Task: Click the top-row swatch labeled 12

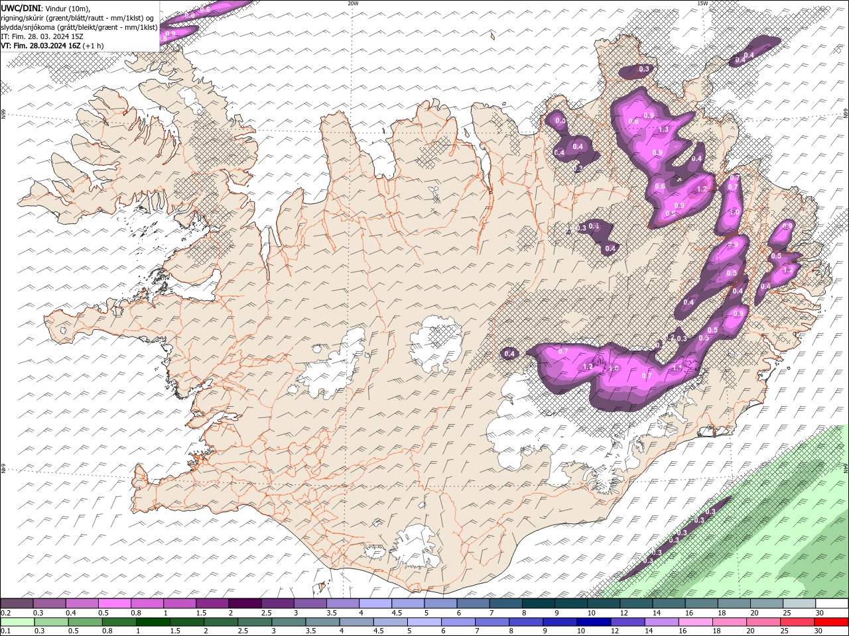Action: click(636, 604)
